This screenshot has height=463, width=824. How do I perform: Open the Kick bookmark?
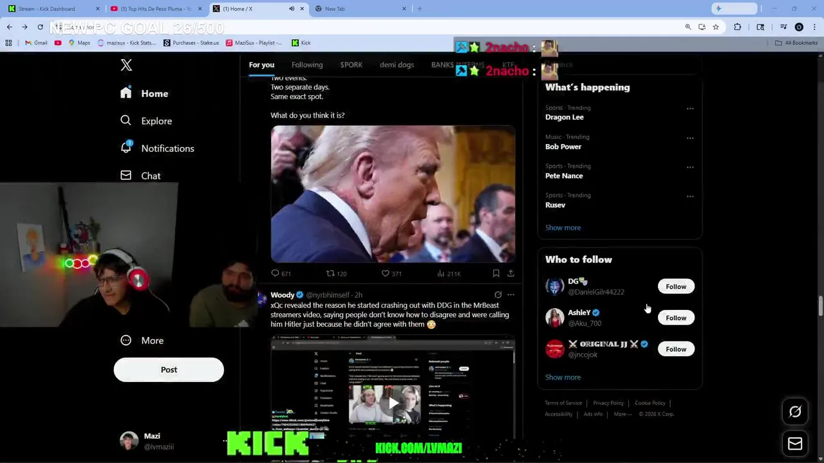(x=301, y=43)
